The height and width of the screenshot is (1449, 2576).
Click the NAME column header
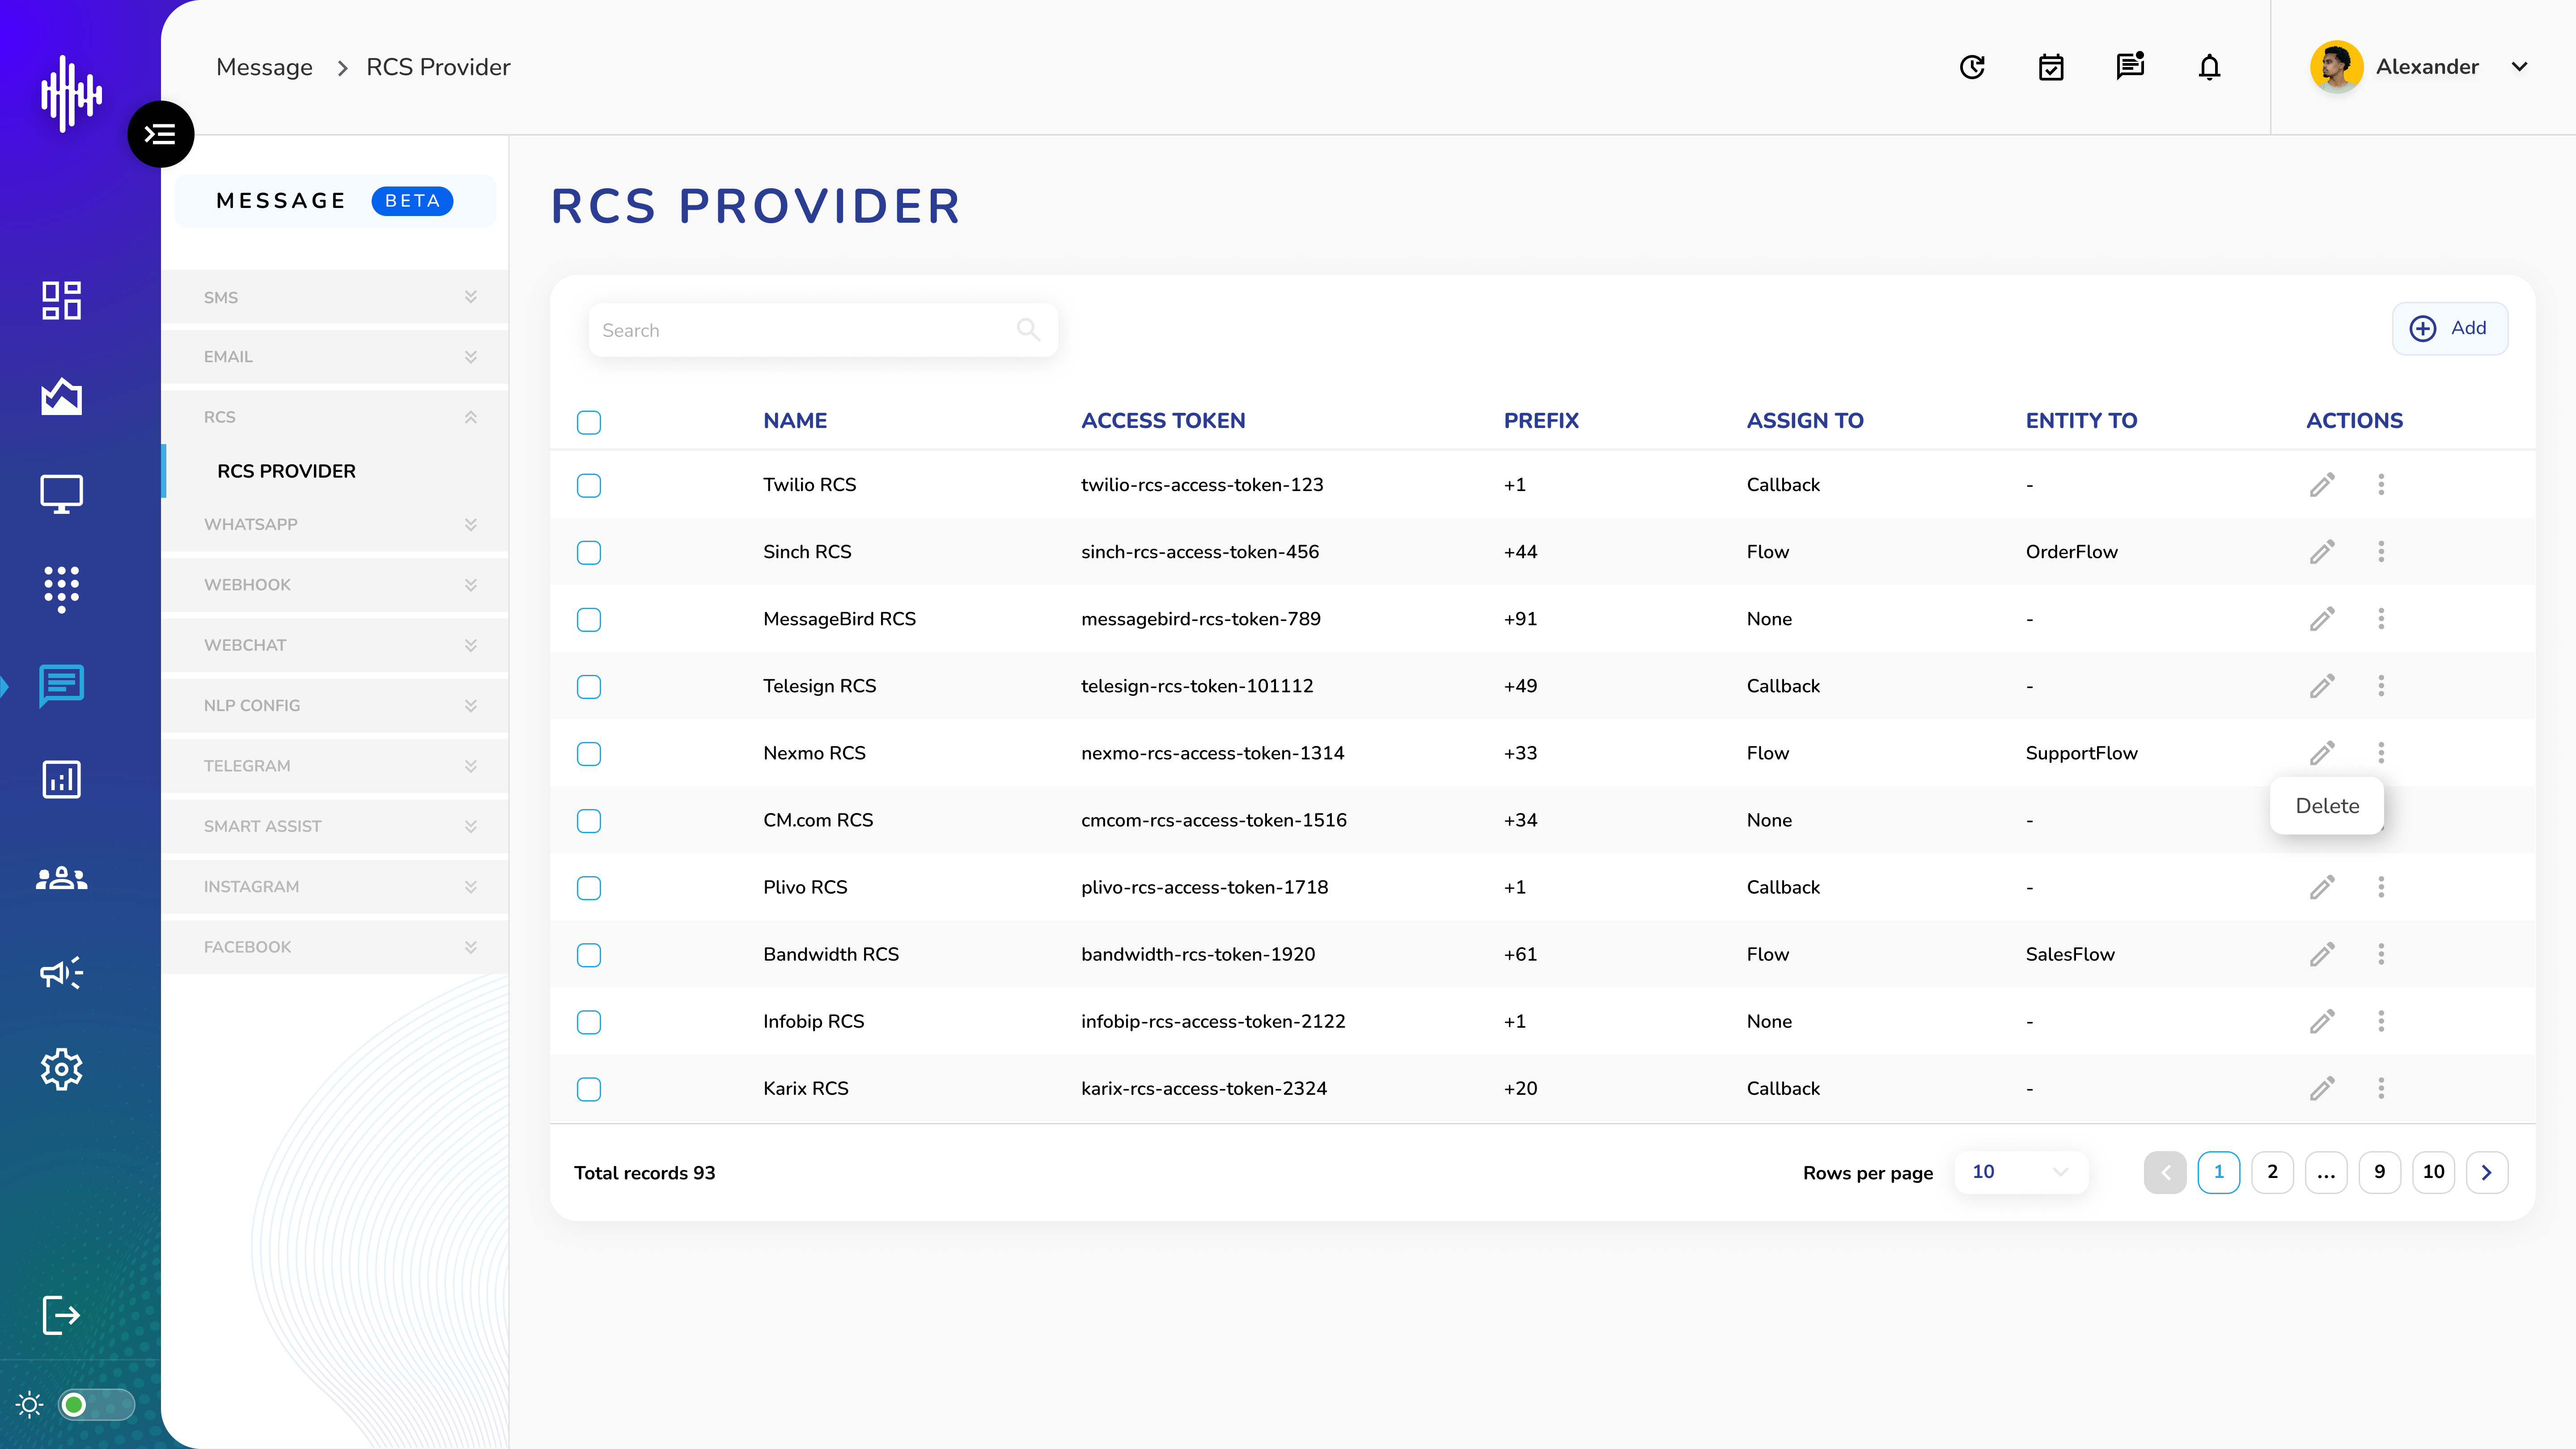point(795,420)
